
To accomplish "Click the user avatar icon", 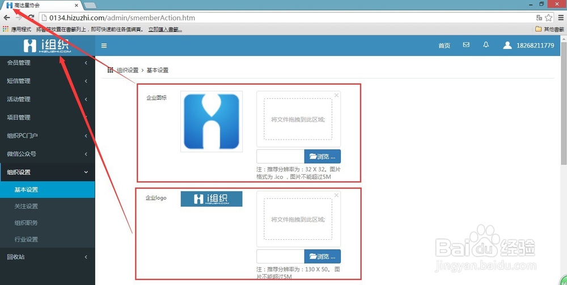I will point(507,45).
